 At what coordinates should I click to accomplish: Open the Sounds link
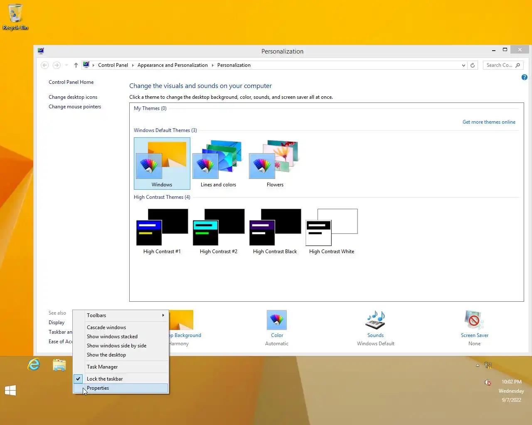point(375,335)
